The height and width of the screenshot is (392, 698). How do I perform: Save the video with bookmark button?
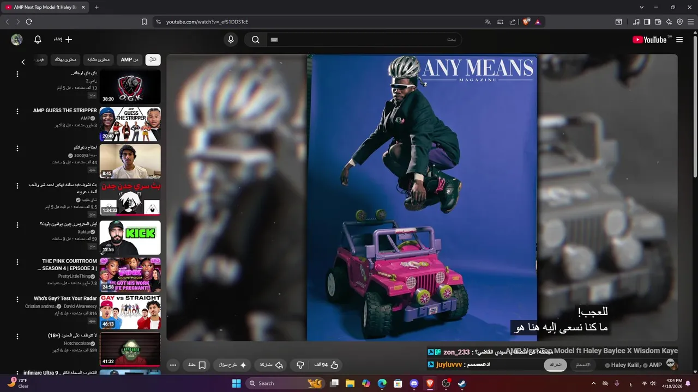197,365
